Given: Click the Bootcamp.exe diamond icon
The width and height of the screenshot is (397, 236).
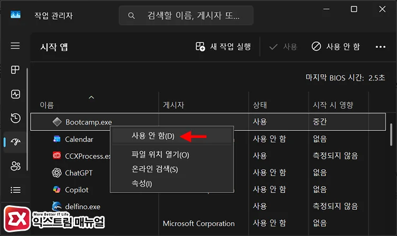Looking at the screenshot, I should 57,122.
